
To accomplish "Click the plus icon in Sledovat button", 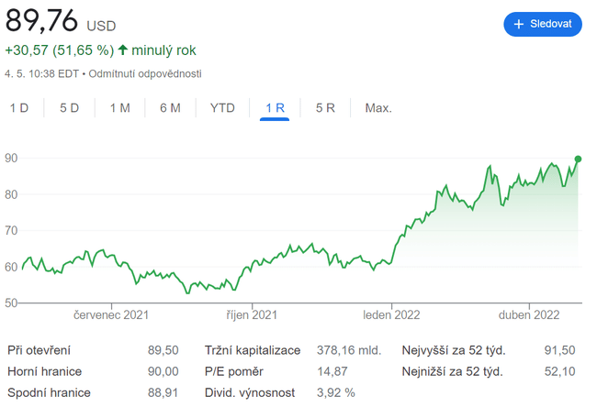I will [519, 24].
